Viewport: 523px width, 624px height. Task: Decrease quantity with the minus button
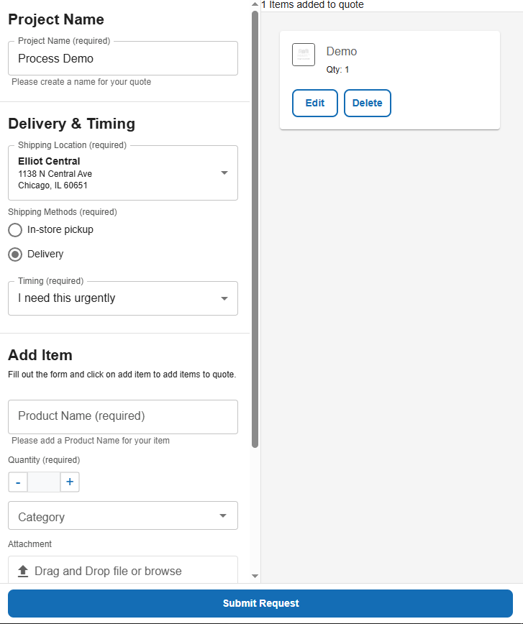pos(18,482)
